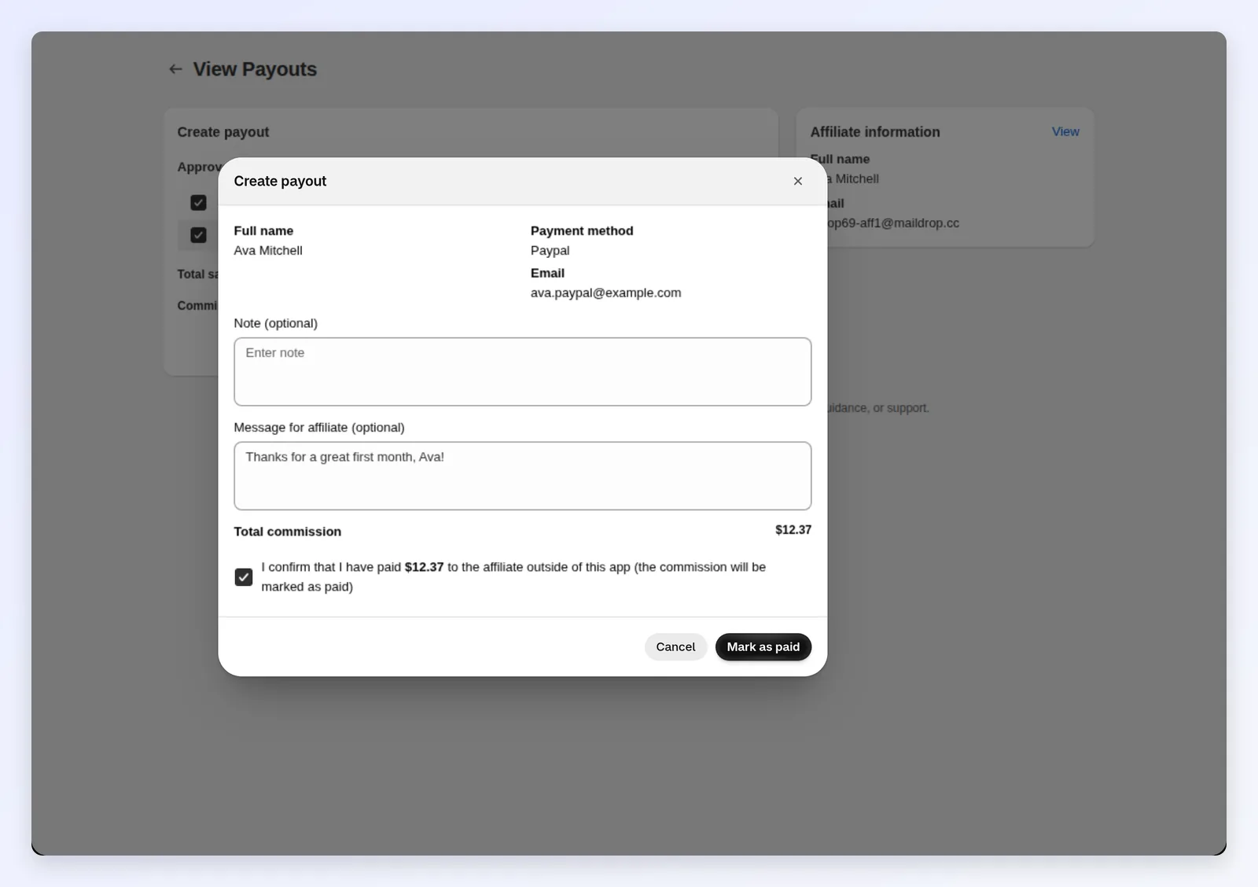Click the Note (optional) label
Screen dimensions: 1258x887
pos(275,323)
